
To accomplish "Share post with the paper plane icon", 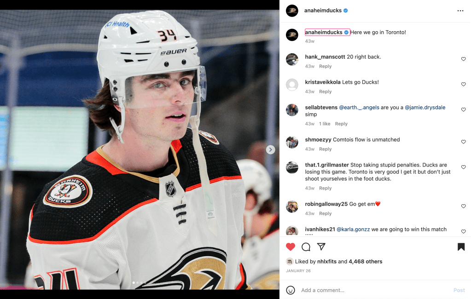I will pos(321,247).
